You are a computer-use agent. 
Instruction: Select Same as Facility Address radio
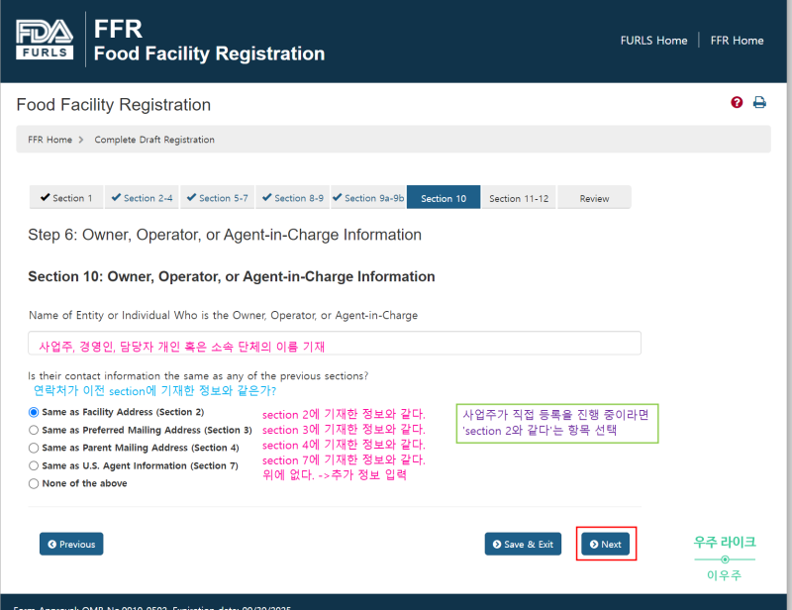34,412
